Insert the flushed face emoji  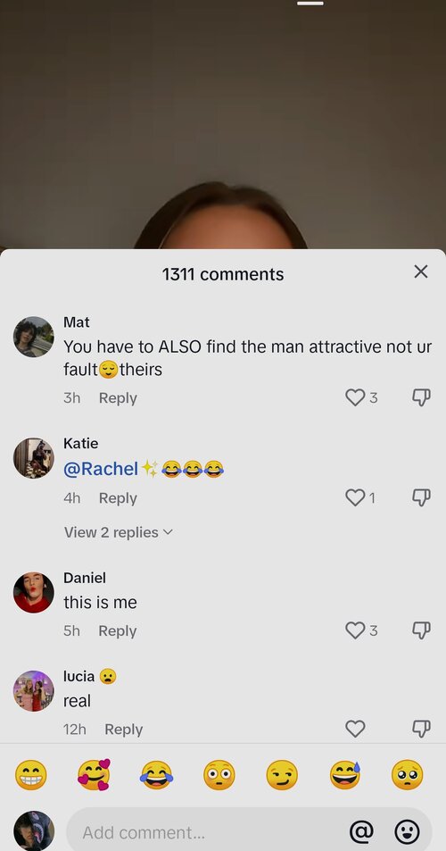[x=219, y=774]
